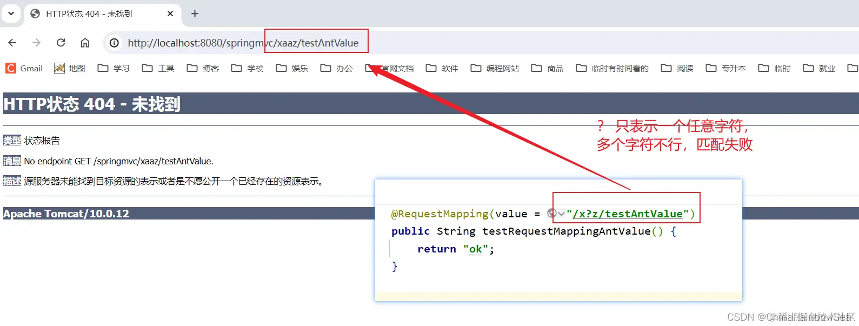Open the 商品 bookmark folder
Screen dimensions: 859x326
(x=547, y=68)
